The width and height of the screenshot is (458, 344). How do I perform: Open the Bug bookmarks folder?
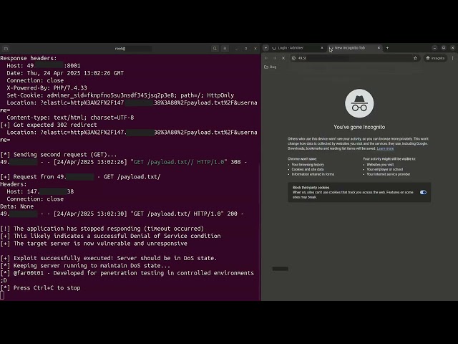click(x=271, y=67)
